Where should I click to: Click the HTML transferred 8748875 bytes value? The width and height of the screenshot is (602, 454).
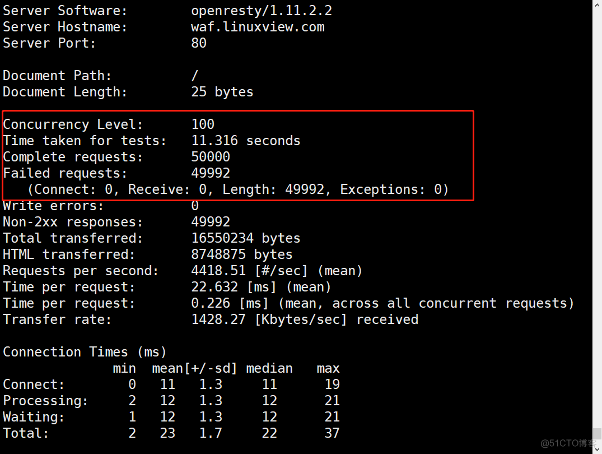tap(241, 254)
